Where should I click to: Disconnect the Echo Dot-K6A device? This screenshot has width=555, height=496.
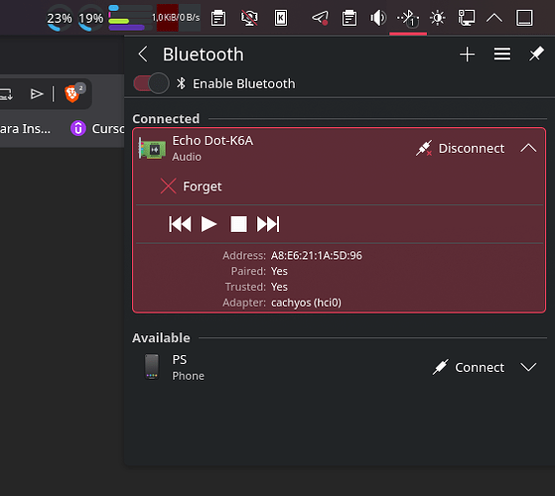click(x=460, y=149)
